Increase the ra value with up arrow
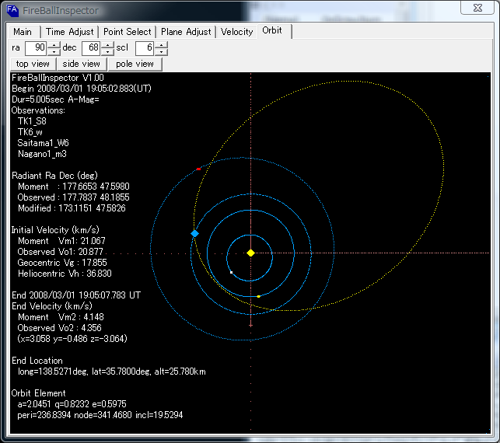 coord(54,45)
